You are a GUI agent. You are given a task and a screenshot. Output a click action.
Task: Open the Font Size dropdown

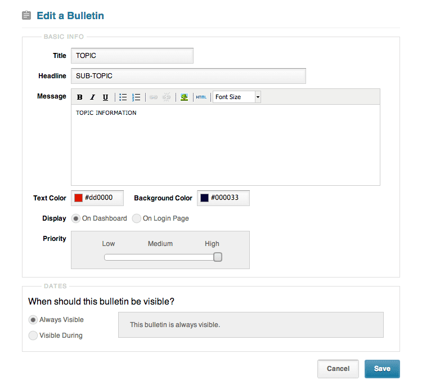237,97
